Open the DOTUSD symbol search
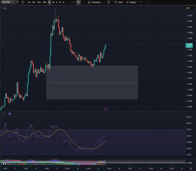The width and height of the screenshot is (196, 171). pos(6,2)
